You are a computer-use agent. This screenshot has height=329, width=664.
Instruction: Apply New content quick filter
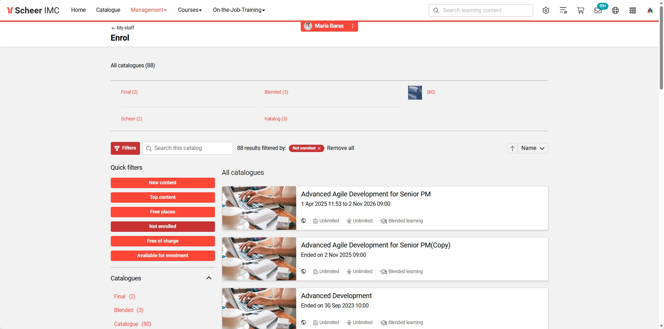coord(163,183)
